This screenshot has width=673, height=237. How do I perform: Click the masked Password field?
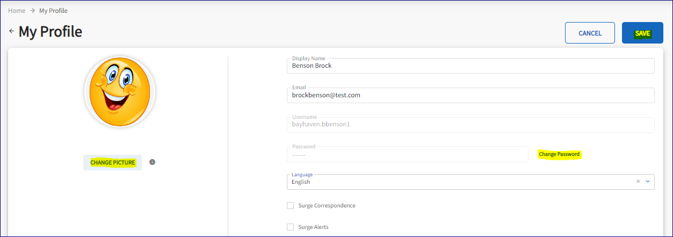pyautogui.click(x=407, y=154)
